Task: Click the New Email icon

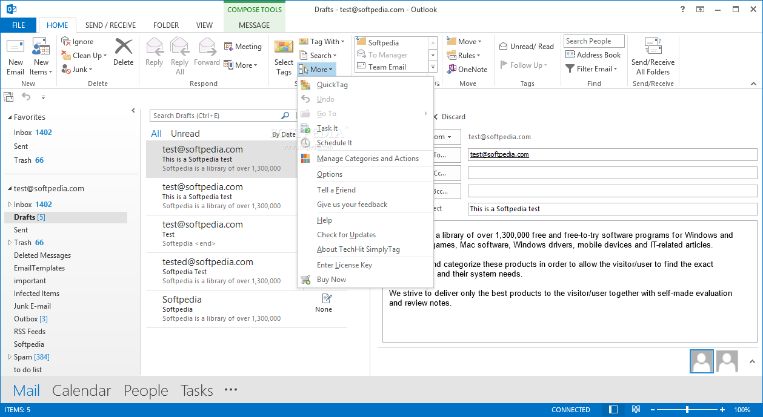Action: 15,48
